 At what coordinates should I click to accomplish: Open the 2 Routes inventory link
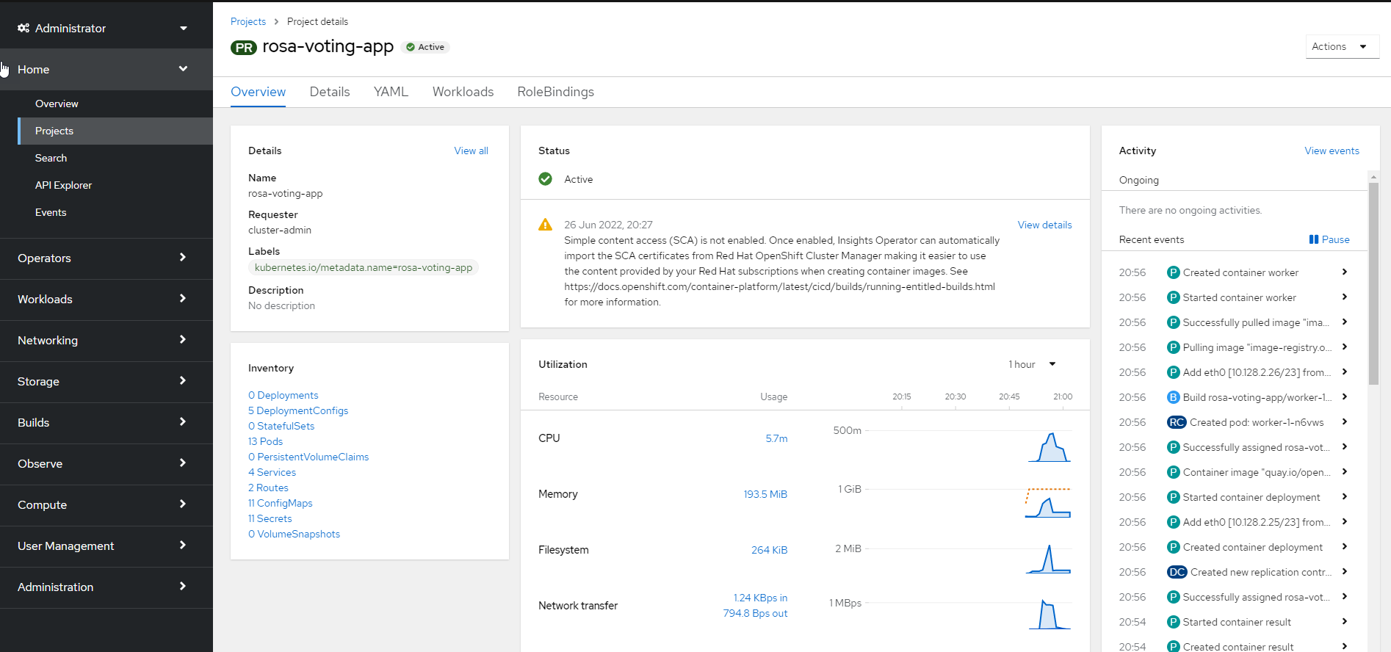coord(268,488)
